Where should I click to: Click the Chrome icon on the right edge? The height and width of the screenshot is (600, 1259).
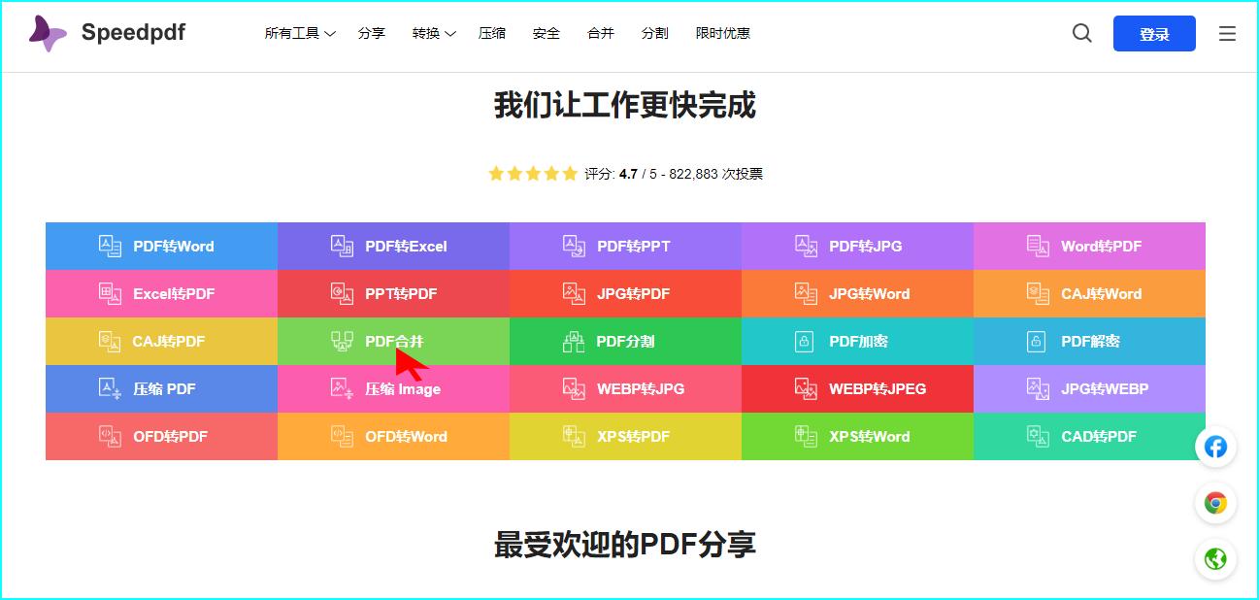1215,503
